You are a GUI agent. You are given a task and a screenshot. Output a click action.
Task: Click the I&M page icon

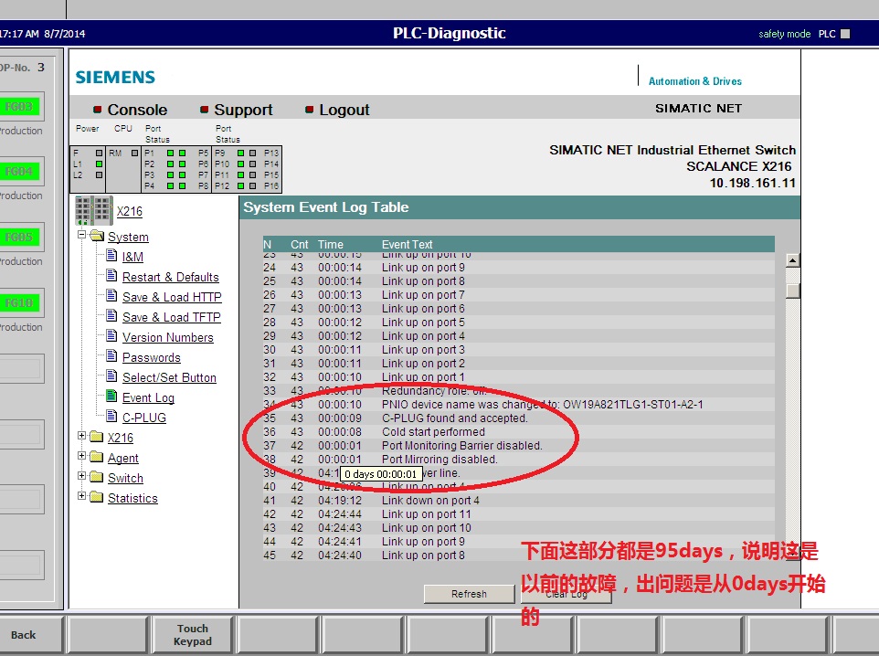point(111,256)
